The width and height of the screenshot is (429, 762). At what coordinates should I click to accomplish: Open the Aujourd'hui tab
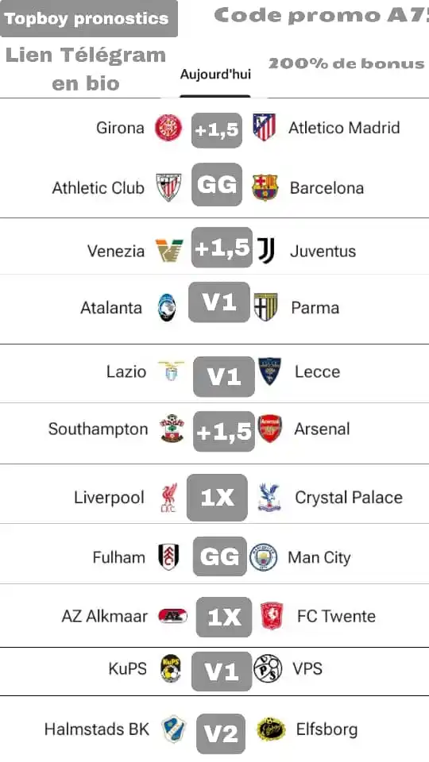pos(215,75)
